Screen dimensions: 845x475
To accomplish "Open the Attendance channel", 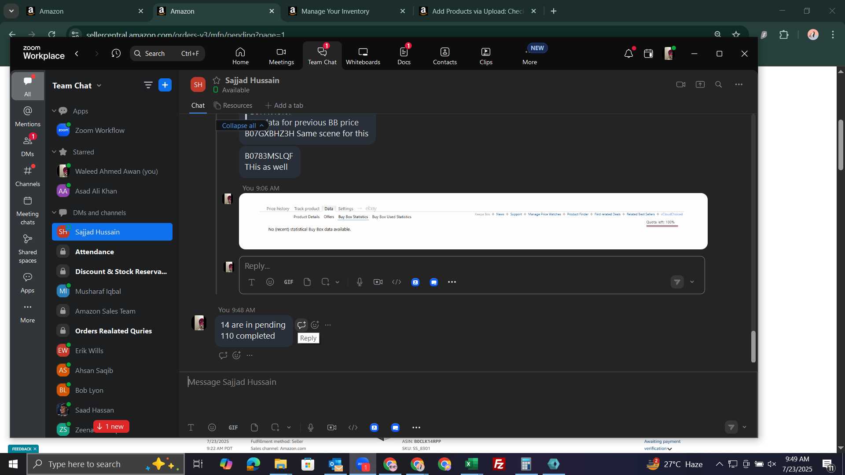I will (x=112, y=252).
